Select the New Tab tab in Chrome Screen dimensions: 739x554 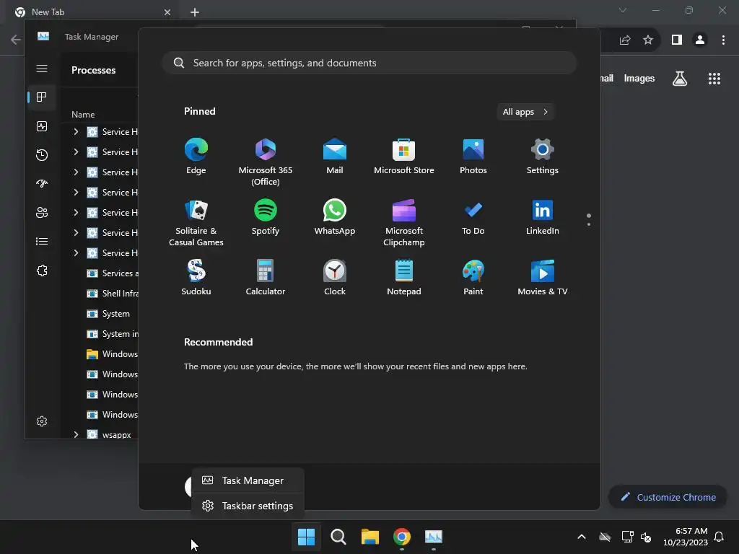93,12
